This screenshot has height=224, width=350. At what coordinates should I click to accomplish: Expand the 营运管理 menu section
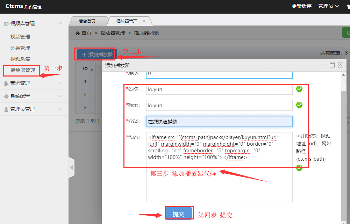60,83
